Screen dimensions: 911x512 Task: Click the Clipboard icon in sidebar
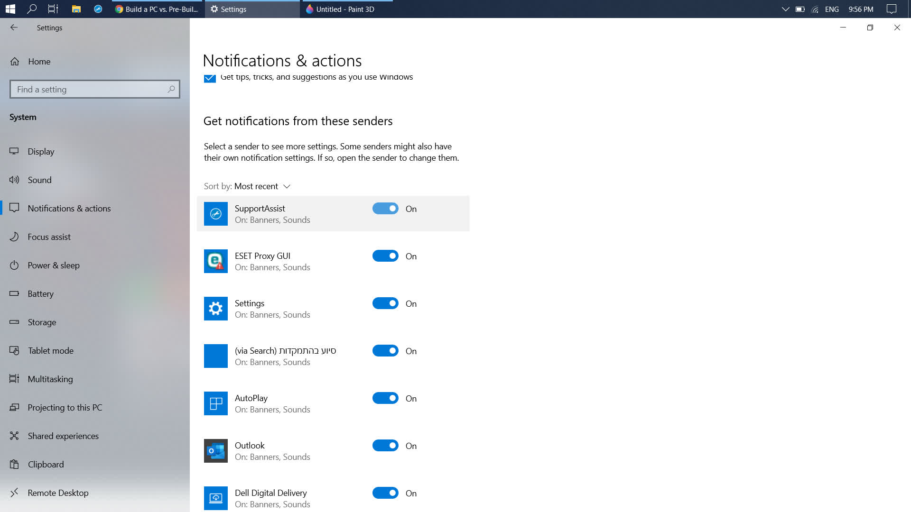(x=14, y=464)
